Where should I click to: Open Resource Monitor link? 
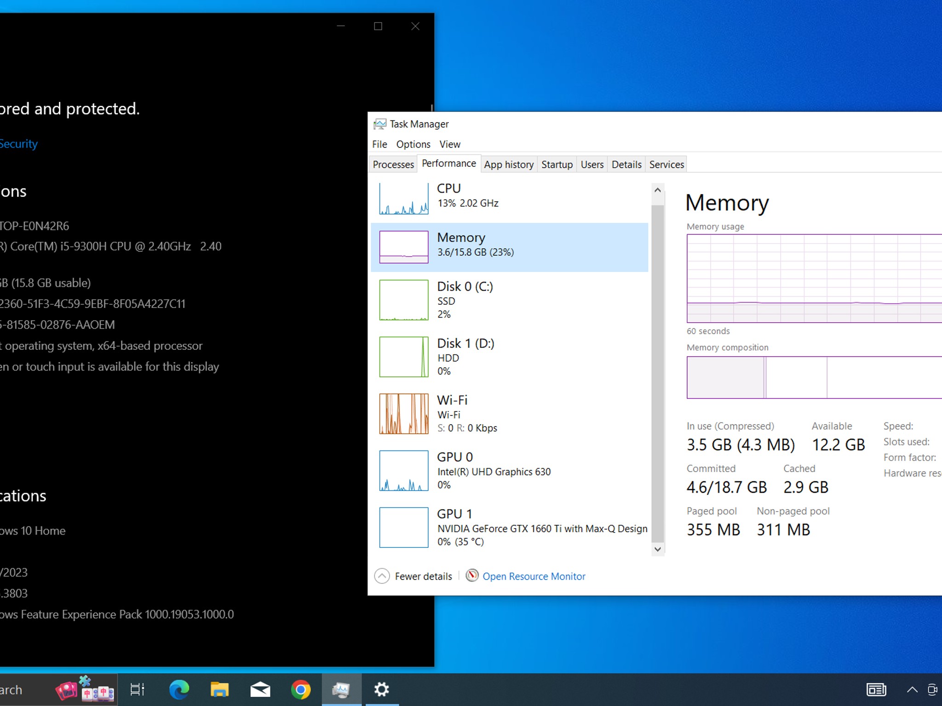534,576
